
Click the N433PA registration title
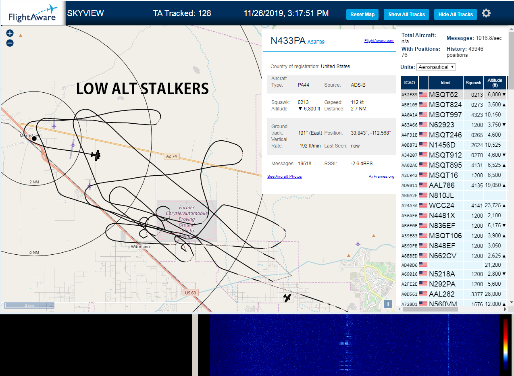pos(288,40)
